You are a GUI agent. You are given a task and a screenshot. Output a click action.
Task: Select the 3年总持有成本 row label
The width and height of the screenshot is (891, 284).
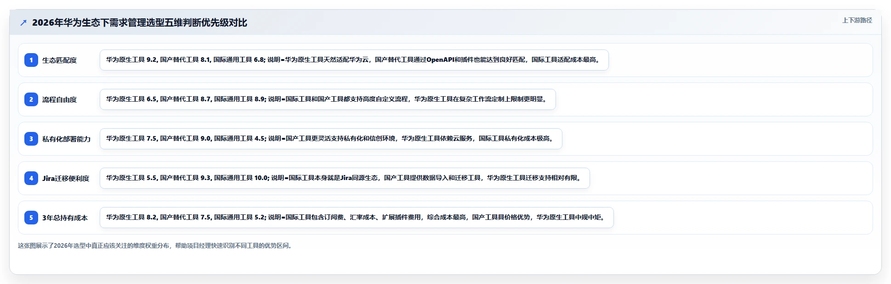(65, 218)
